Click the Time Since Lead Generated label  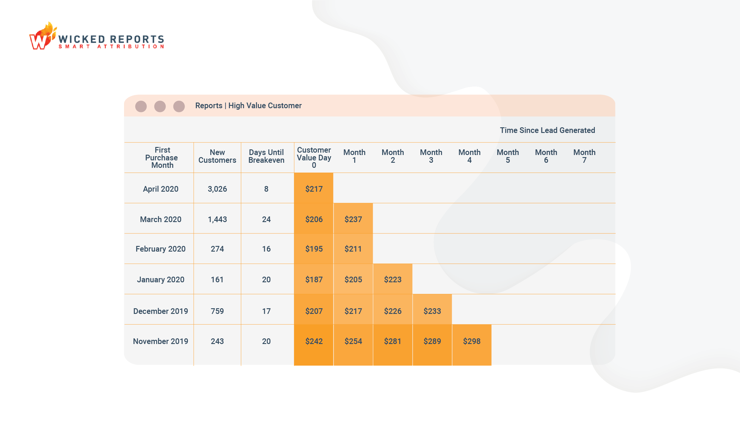point(547,130)
